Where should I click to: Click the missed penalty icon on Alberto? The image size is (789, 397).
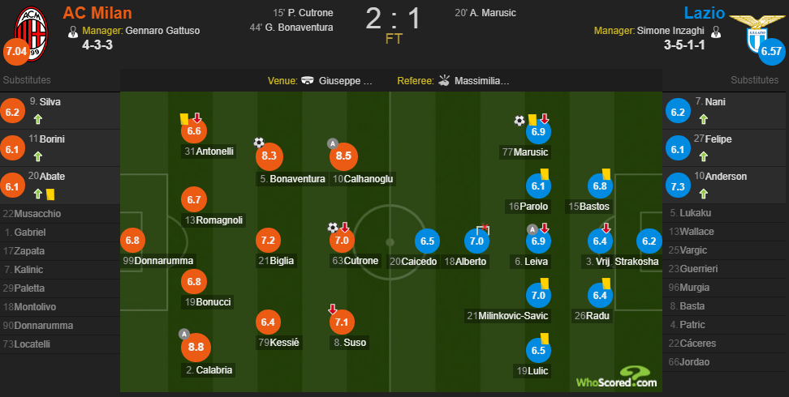(484, 229)
